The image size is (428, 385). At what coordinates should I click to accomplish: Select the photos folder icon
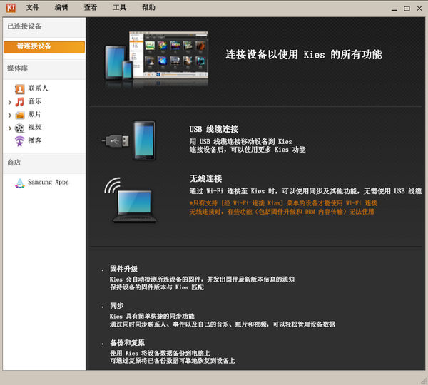[x=20, y=115]
